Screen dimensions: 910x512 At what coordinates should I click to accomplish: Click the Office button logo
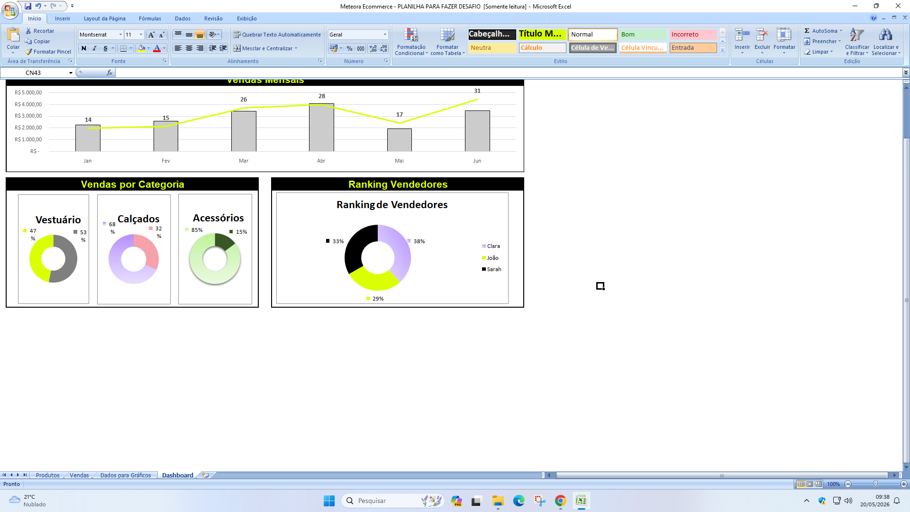click(10, 10)
